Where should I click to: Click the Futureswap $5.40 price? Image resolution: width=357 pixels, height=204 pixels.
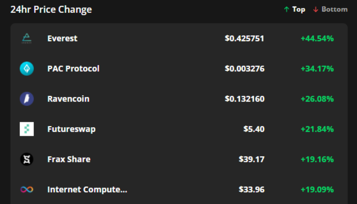pos(254,129)
